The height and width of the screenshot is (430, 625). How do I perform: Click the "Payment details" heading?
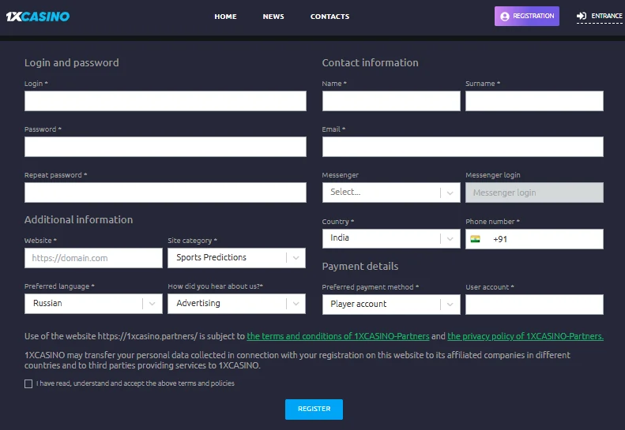(x=360, y=267)
